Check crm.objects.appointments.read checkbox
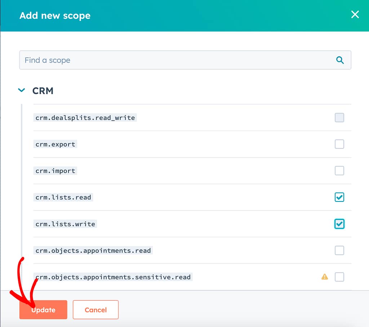Viewport: 369px width, 327px height. pyautogui.click(x=339, y=251)
